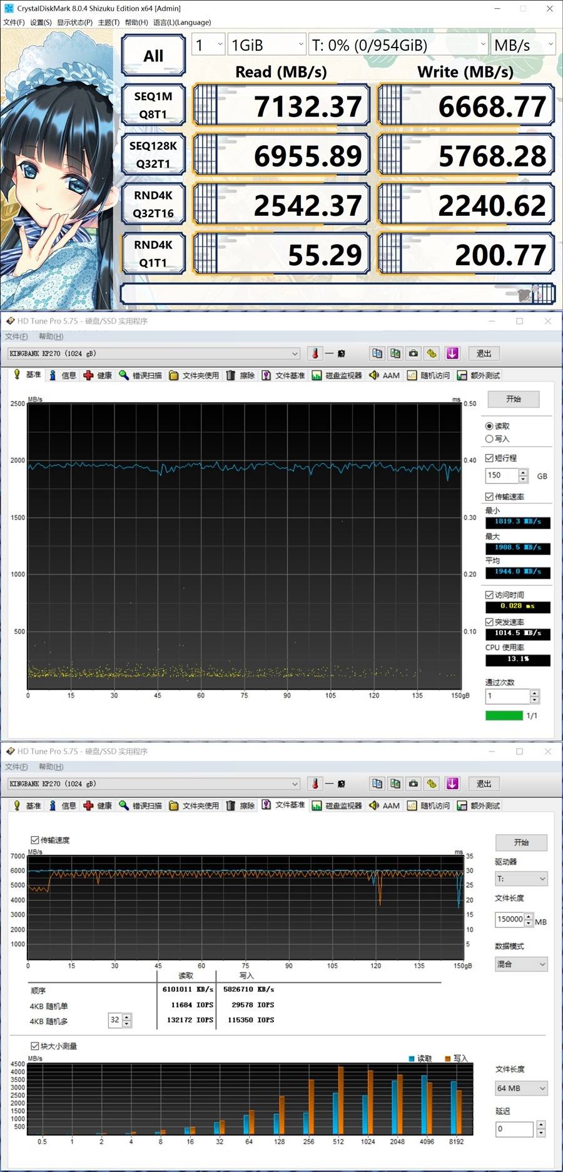Uncheck the 块大小测量 checkbox
Viewport: 563px width, 1172px height.
tap(35, 1046)
